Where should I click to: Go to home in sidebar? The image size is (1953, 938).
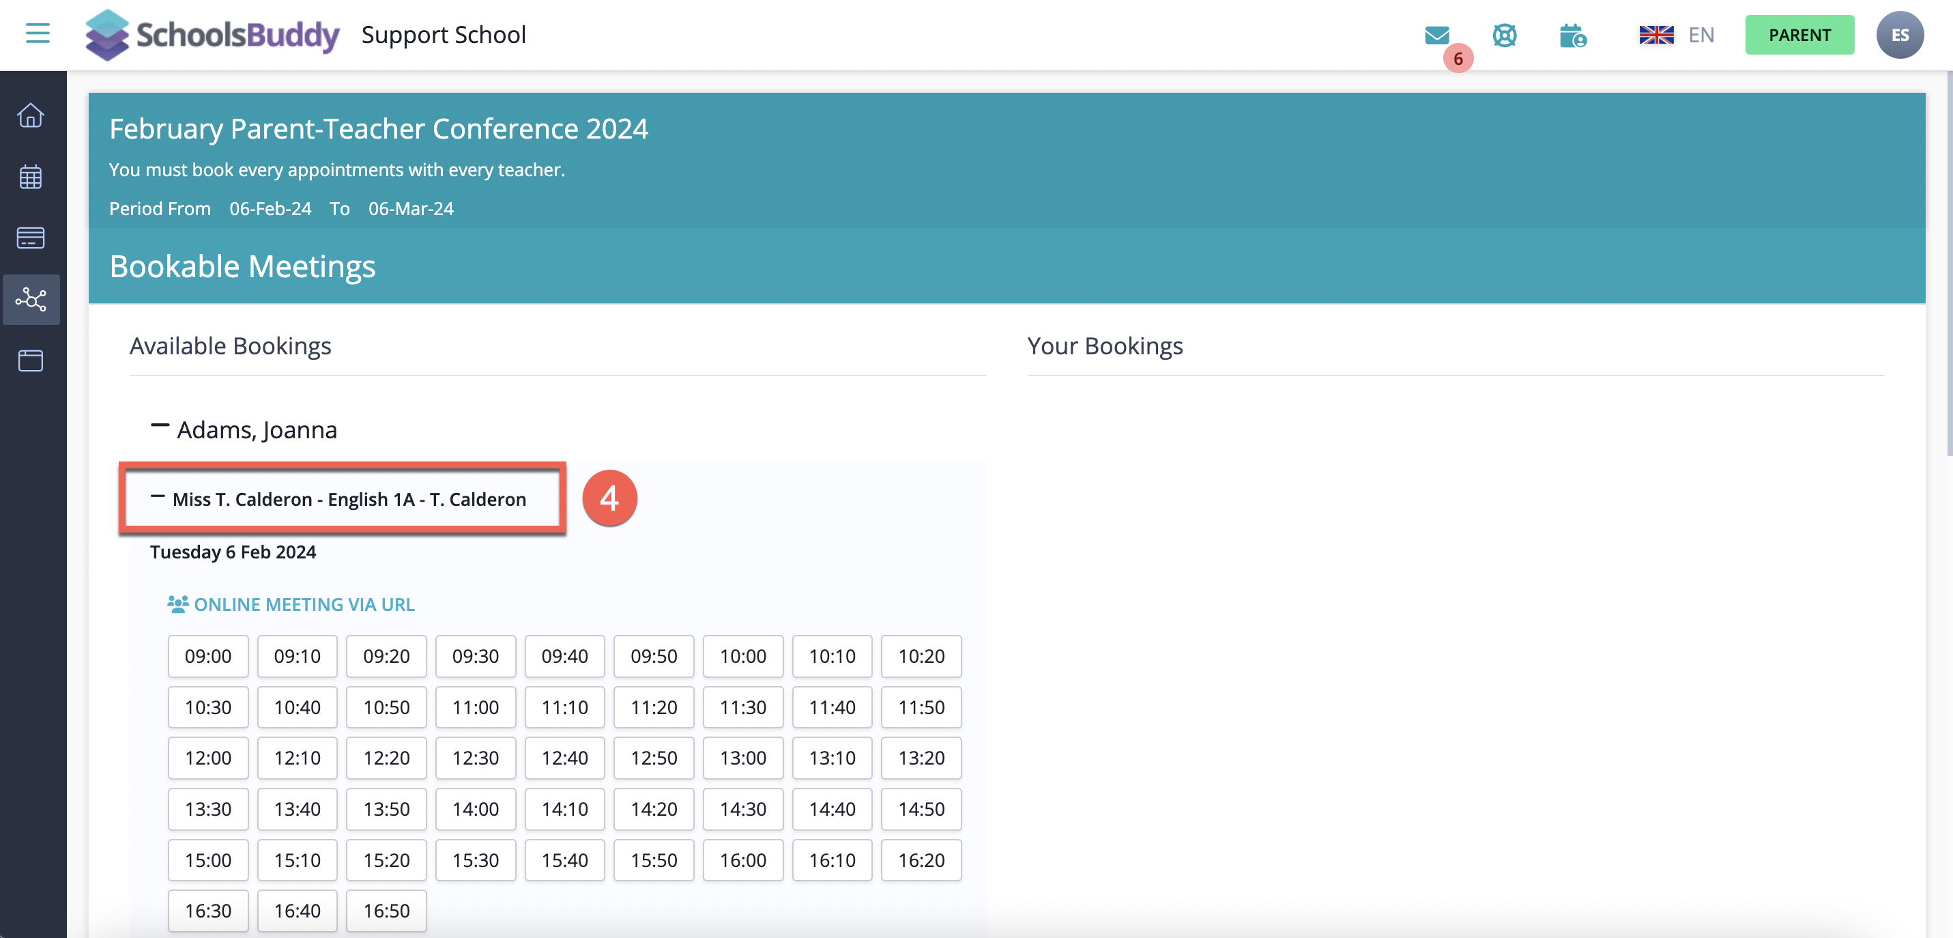[x=31, y=115]
